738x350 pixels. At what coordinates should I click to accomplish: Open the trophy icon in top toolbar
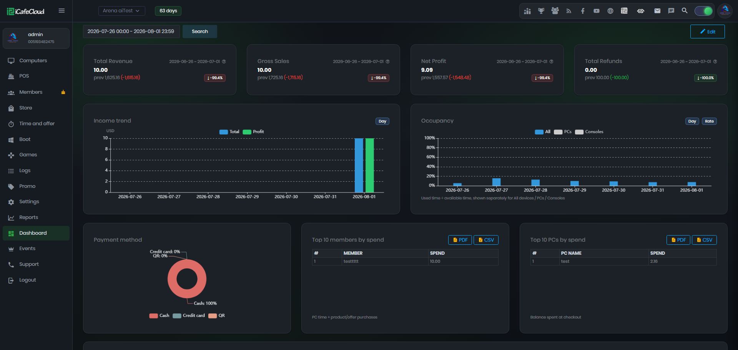[541, 11]
